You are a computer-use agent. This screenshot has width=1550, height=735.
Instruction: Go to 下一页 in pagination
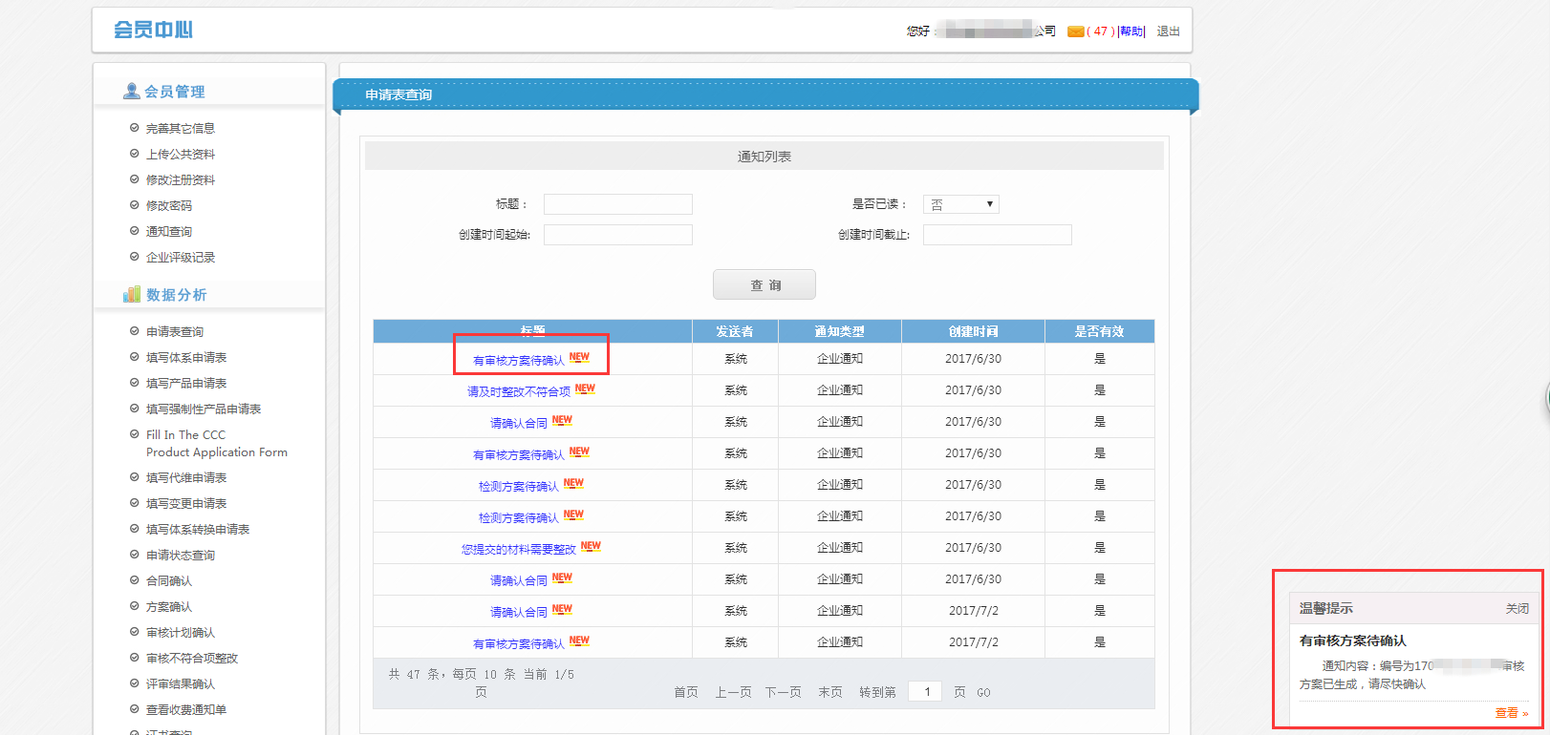click(x=783, y=692)
